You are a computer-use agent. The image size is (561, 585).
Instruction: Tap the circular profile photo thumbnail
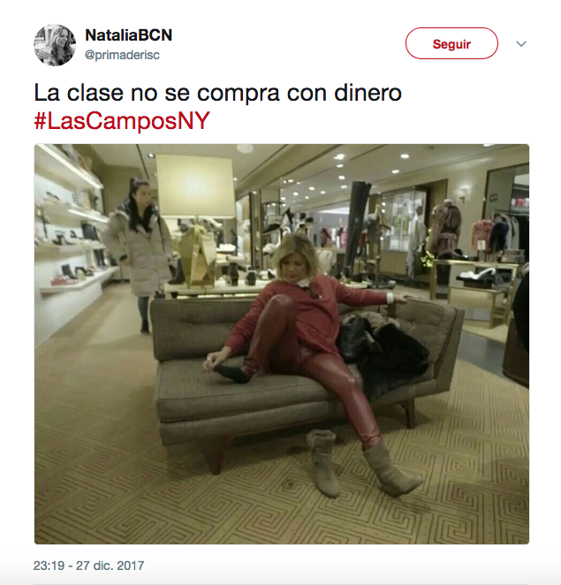tap(55, 45)
